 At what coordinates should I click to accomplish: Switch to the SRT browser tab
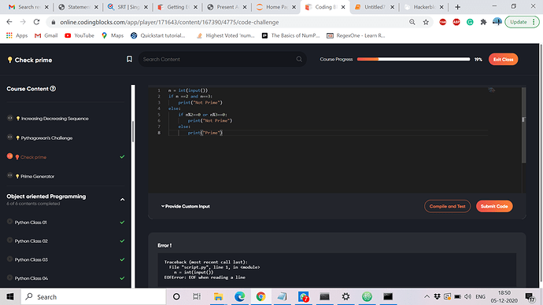127,7
